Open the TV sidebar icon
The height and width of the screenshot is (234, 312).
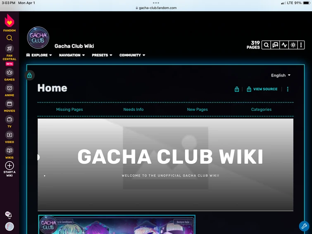coord(10,119)
